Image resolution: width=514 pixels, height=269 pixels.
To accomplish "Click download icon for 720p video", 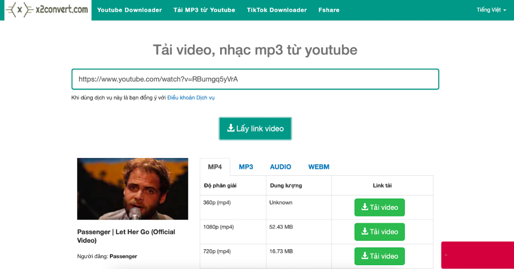I will point(365,256).
